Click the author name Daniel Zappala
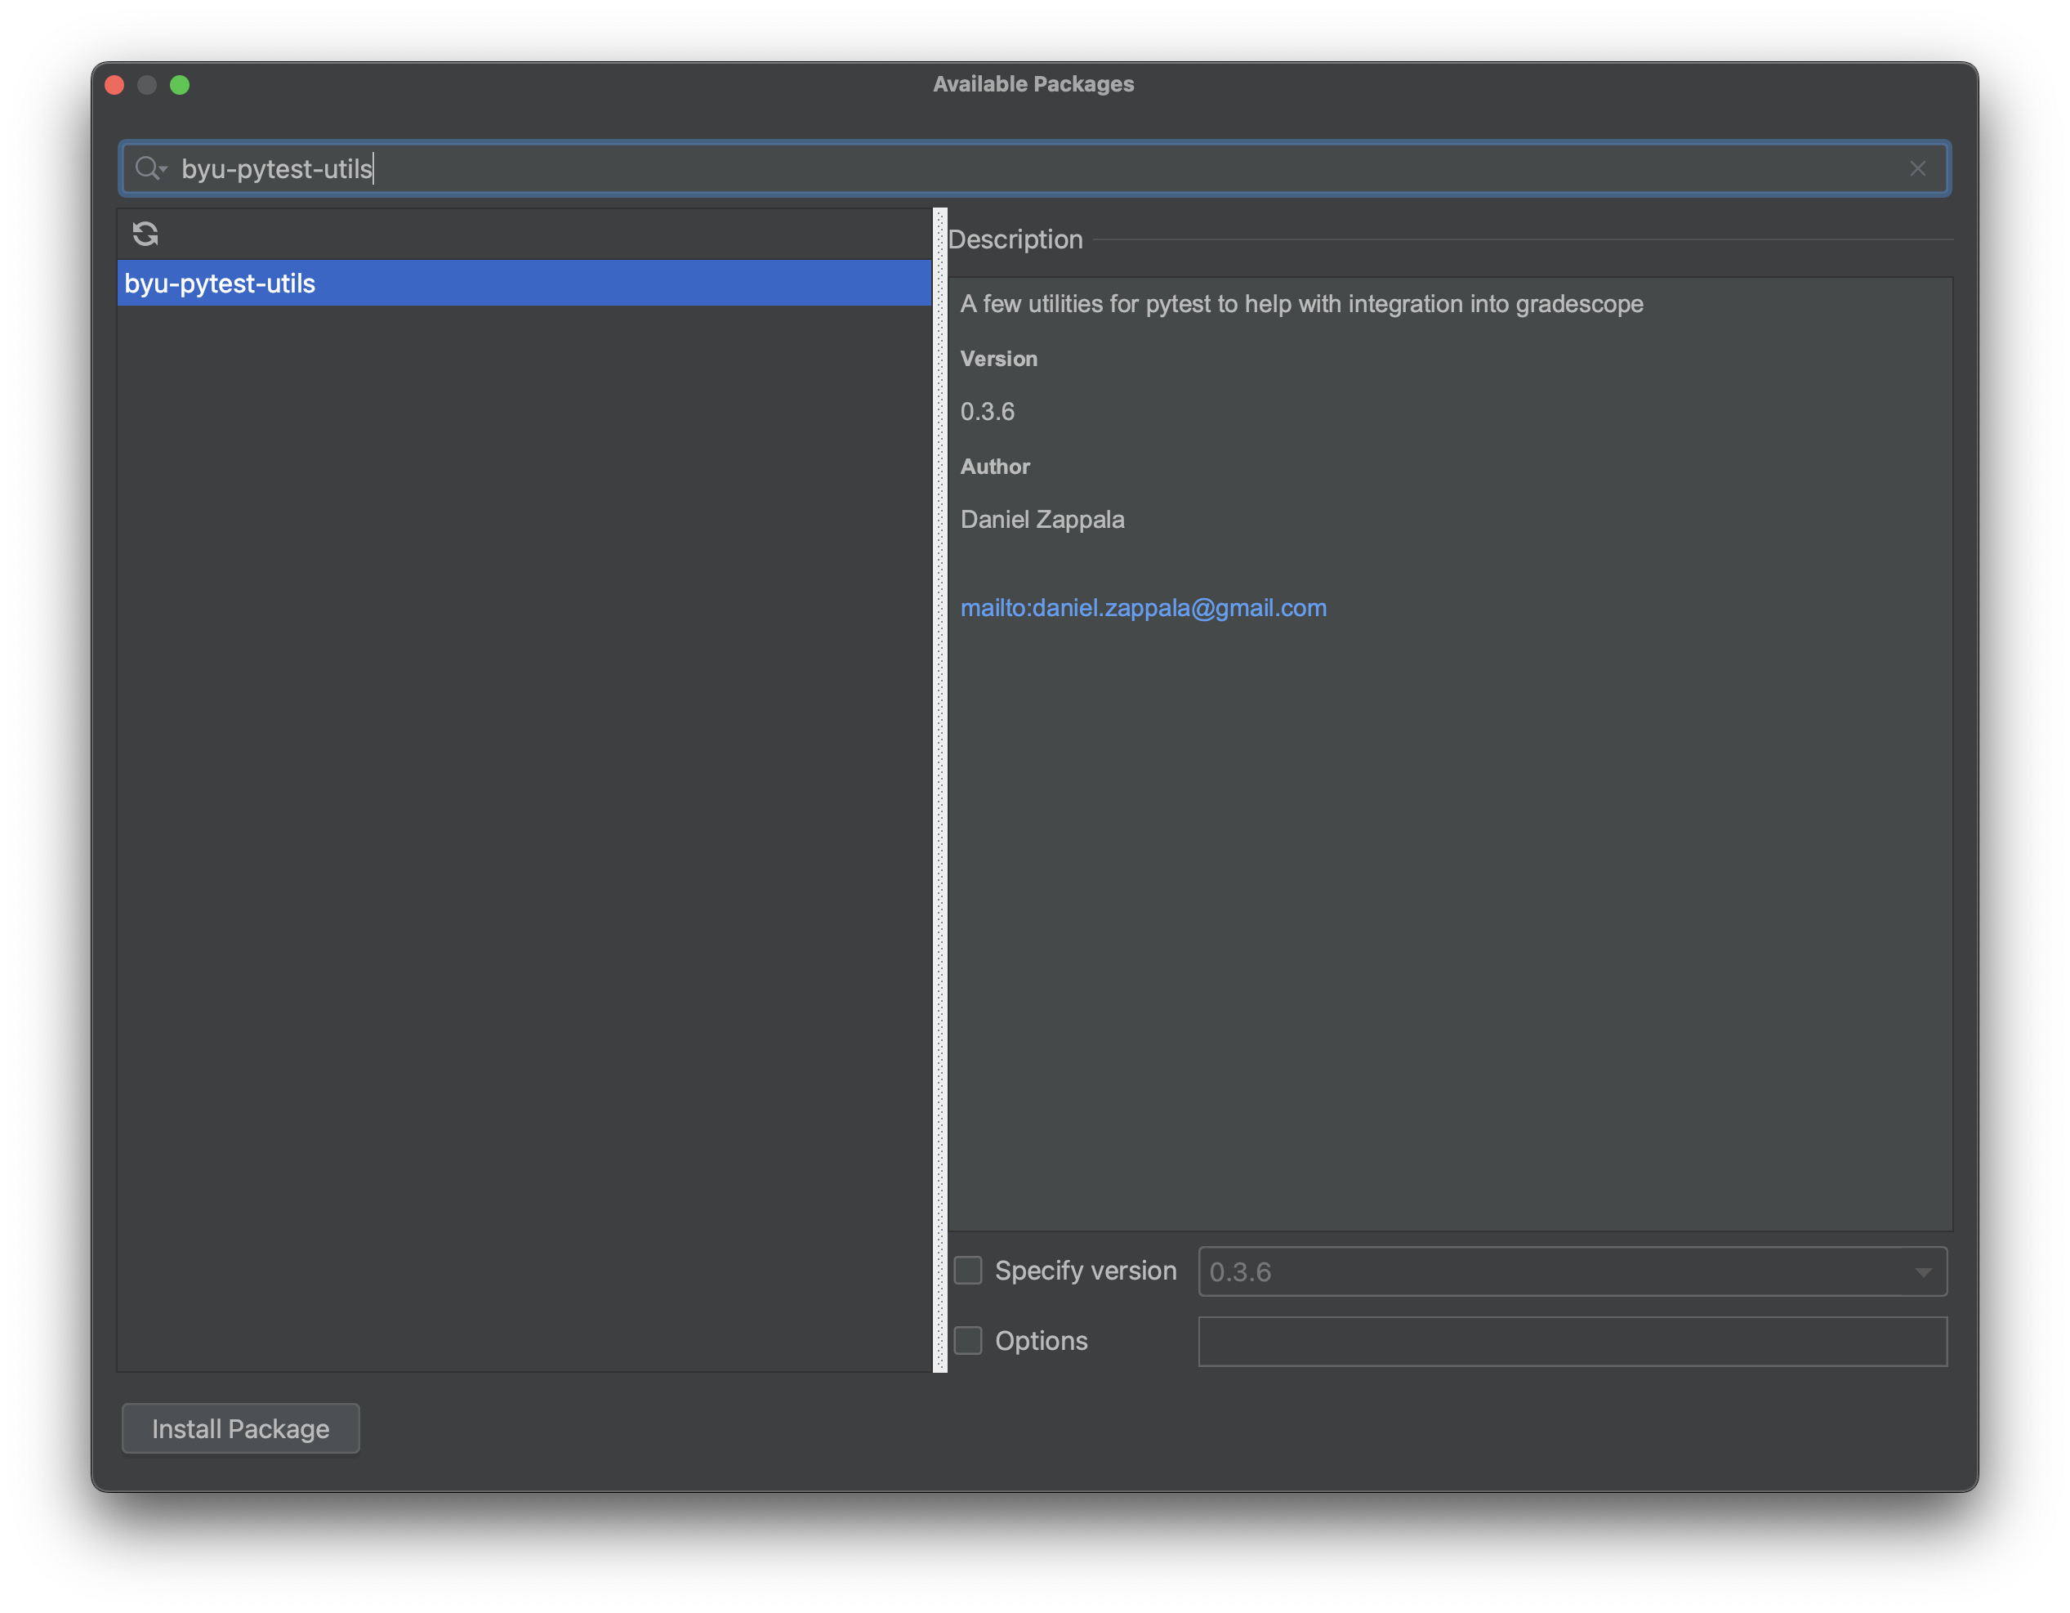Viewport: 2070px width, 1613px height. (1042, 520)
